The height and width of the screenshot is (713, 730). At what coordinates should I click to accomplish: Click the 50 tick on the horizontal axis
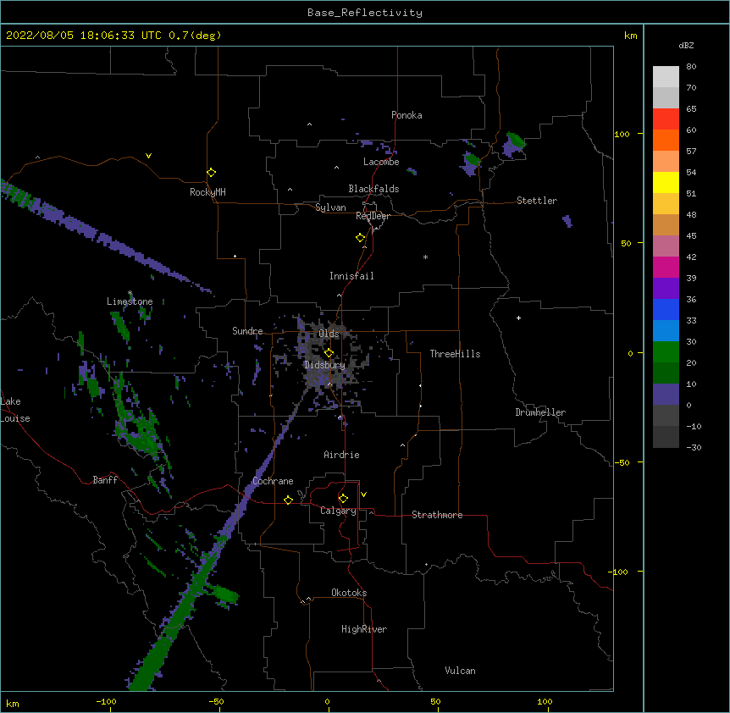coord(435,701)
